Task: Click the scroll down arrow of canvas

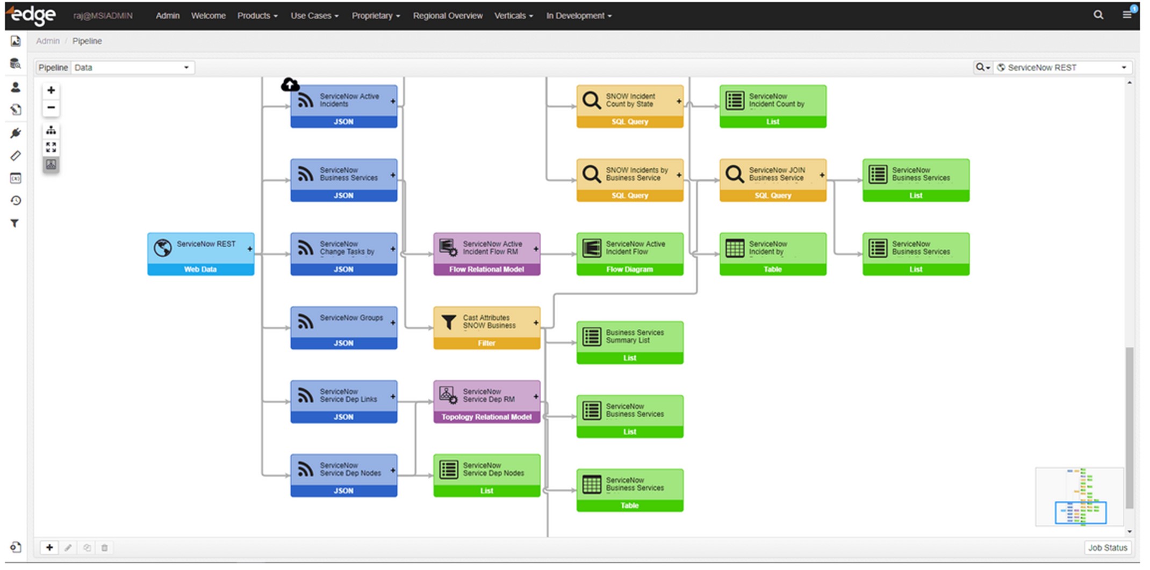Action: 1130,531
